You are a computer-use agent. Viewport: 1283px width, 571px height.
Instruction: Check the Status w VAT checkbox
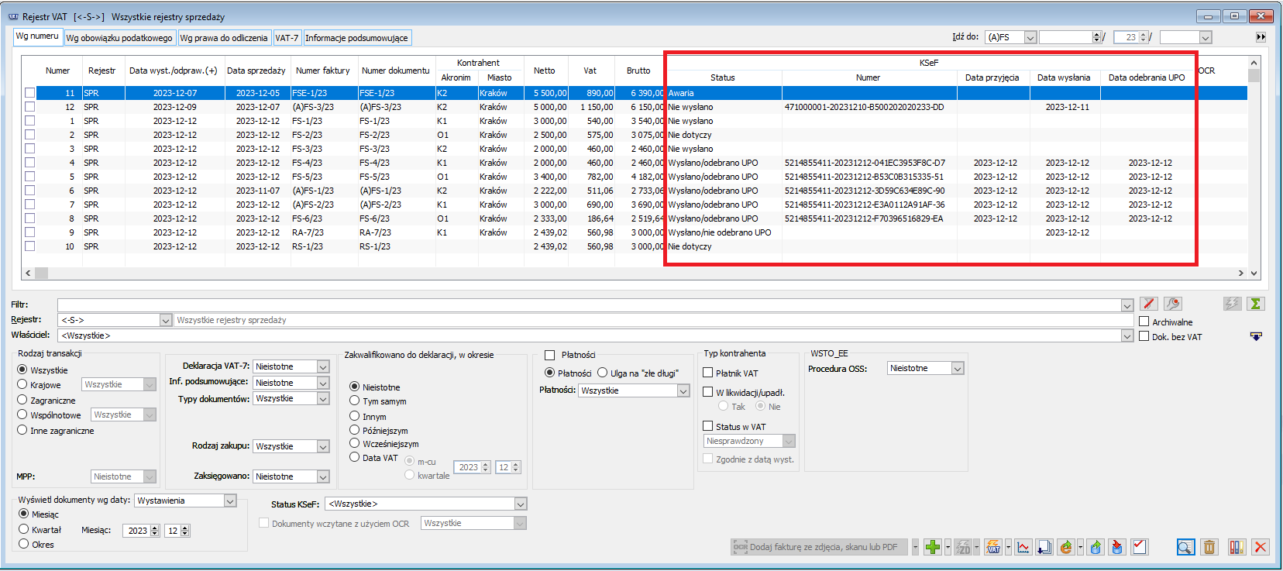coord(707,426)
